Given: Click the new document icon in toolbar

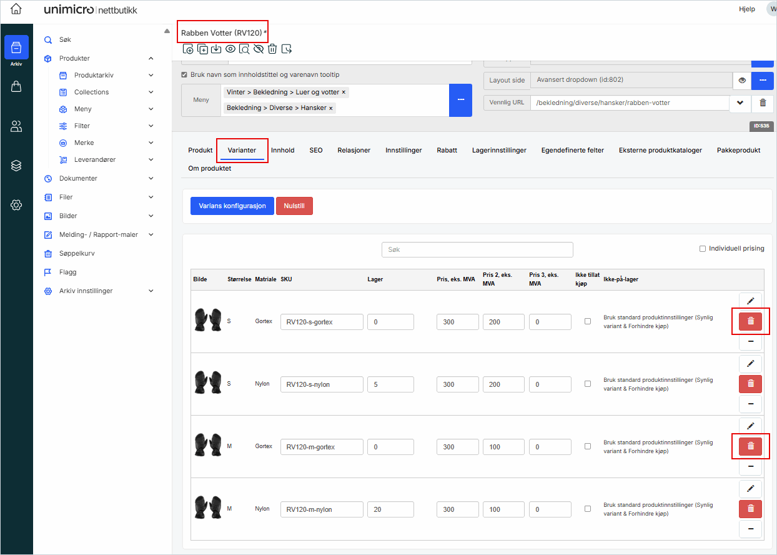Looking at the screenshot, I should (187, 49).
